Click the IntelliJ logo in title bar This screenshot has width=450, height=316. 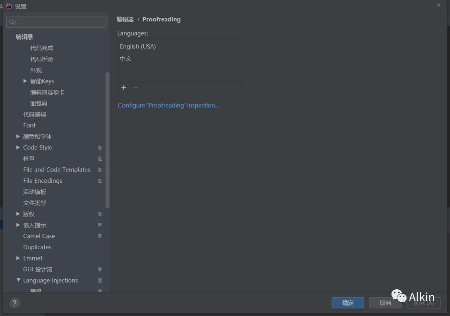pos(9,6)
